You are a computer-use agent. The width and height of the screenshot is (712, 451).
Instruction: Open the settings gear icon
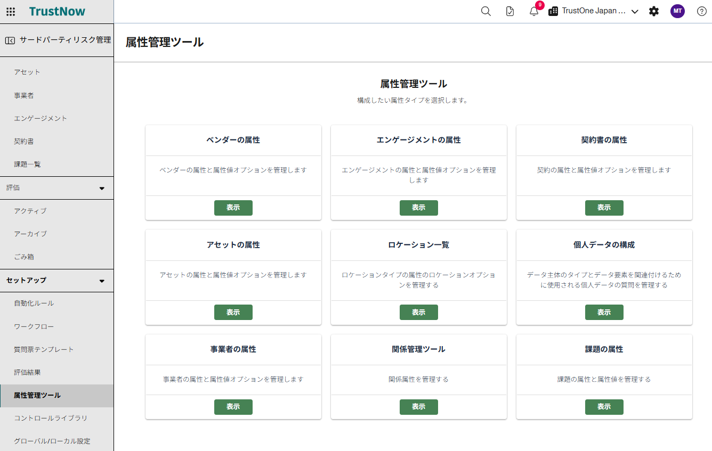(654, 11)
